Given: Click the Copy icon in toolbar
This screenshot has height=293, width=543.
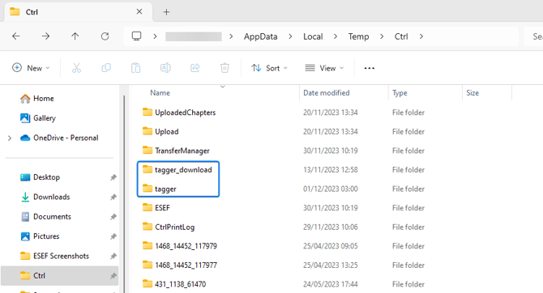Looking at the screenshot, I should pos(106,68).
